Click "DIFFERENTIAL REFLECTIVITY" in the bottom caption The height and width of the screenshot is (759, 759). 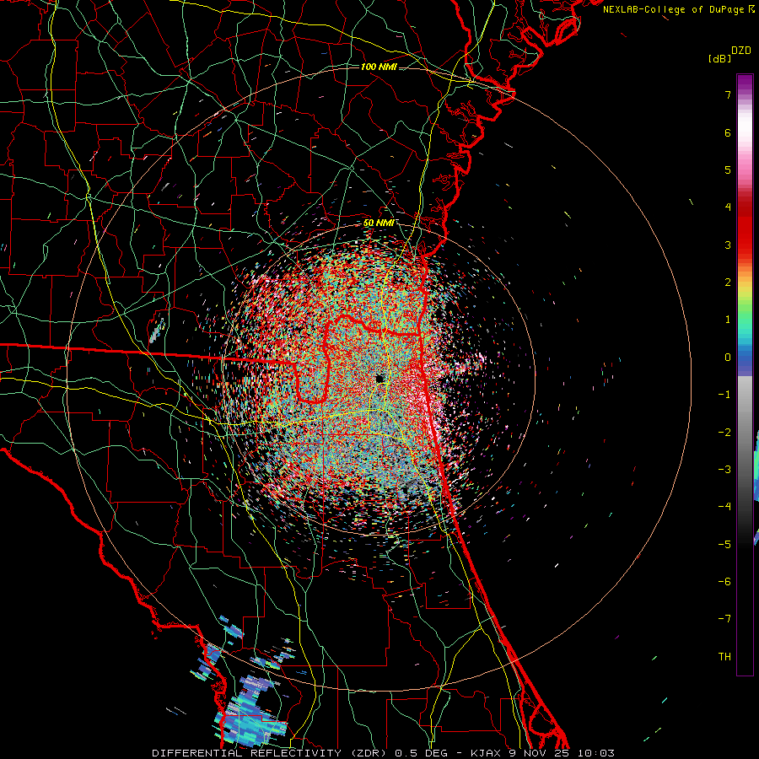click(247, 753)
